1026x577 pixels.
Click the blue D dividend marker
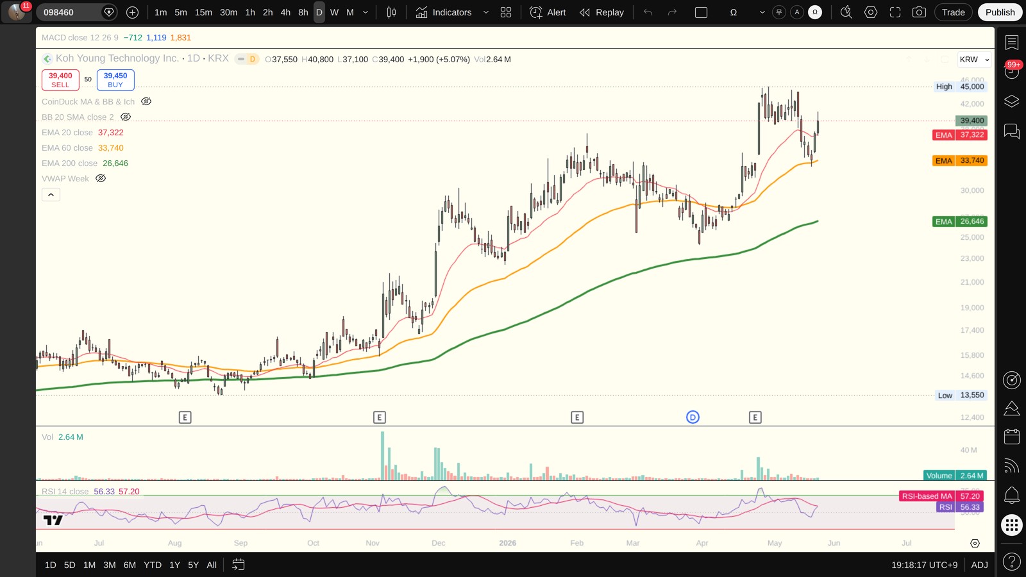pyautogui.click(x=693, y=417)
